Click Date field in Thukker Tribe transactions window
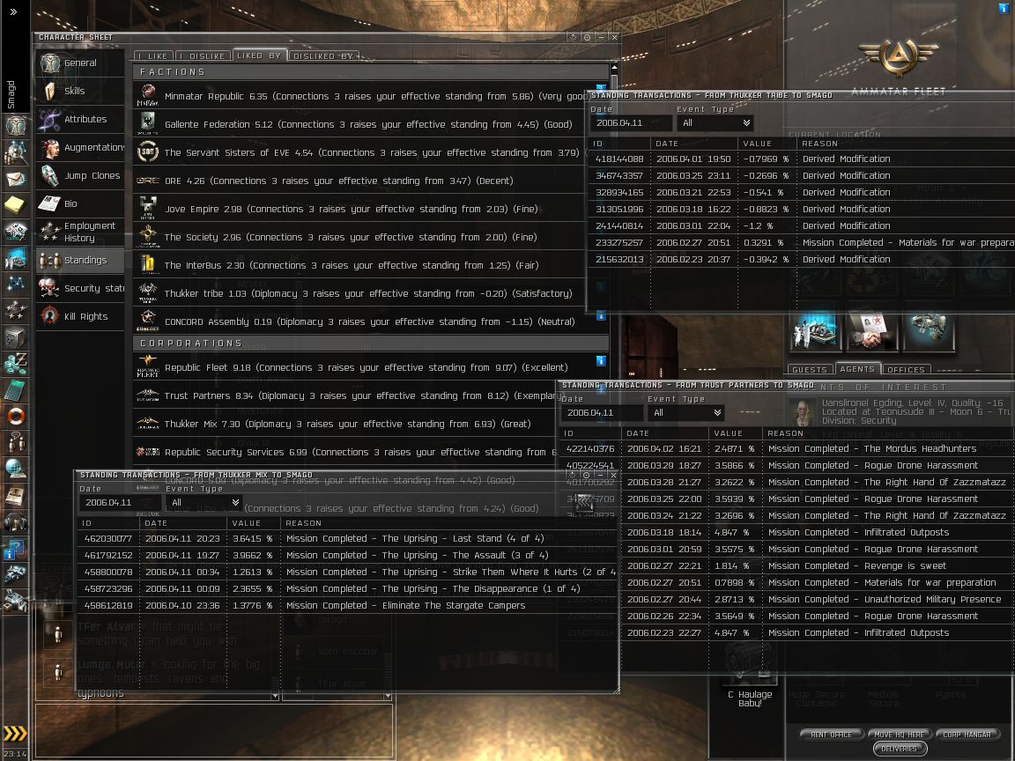The width and height of the screenshot is (1015, 761). [x=631, y=123]
